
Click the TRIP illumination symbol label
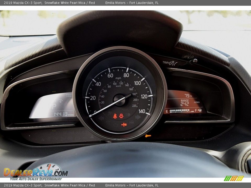(x=170, y=63)
